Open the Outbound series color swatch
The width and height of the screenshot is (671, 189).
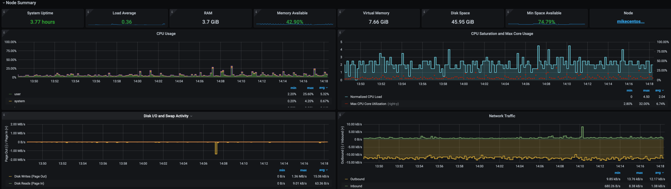(346, 179)
